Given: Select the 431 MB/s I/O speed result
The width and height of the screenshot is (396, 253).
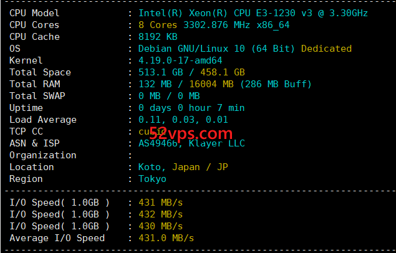Looking at the screenshot, I should 161,203.
